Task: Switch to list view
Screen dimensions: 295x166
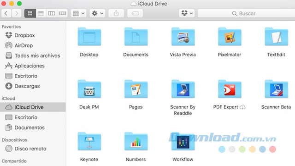Action: point(41,13)
